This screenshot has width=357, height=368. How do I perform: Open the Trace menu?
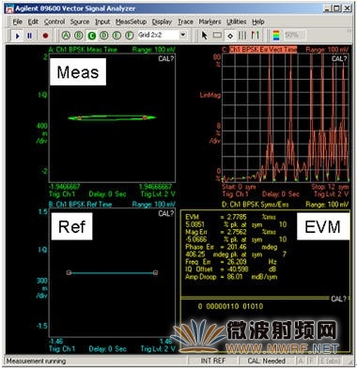point(185,22)
